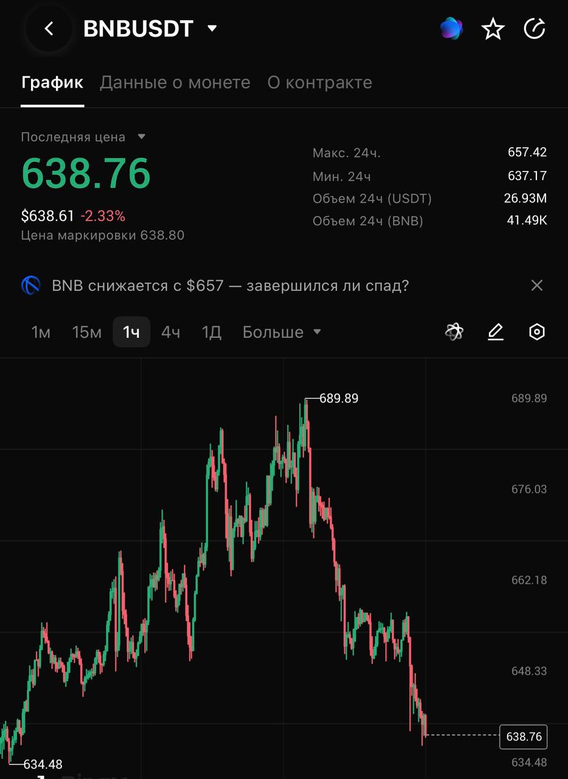This screenshot has height=779, width=568.
Task: Tap the last price 638.76
Action: 86,173
